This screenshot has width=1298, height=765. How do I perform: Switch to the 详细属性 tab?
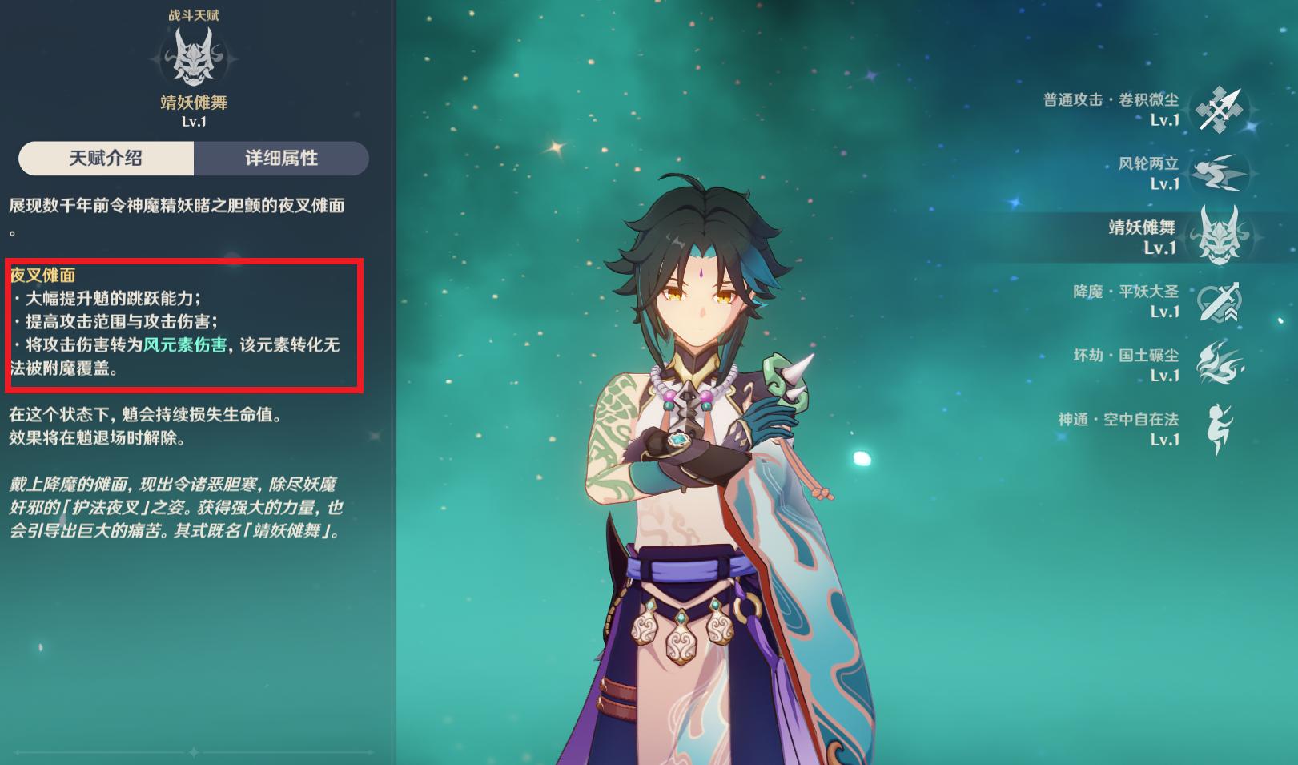281,159
